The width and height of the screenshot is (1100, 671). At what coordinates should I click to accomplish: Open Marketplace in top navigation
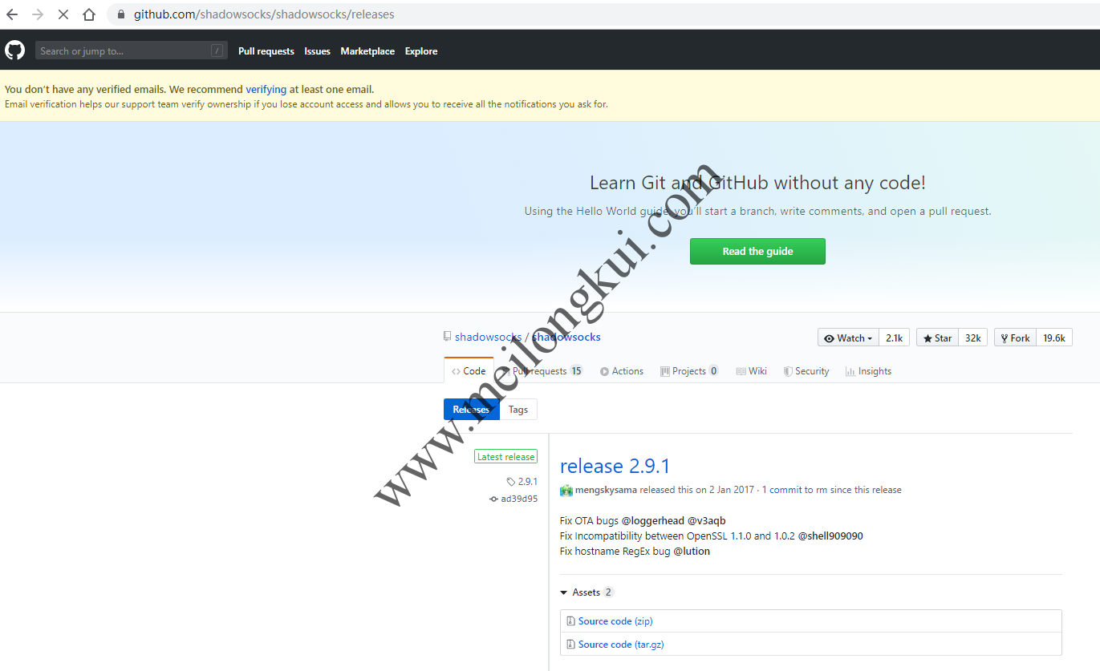click(367, 51)
